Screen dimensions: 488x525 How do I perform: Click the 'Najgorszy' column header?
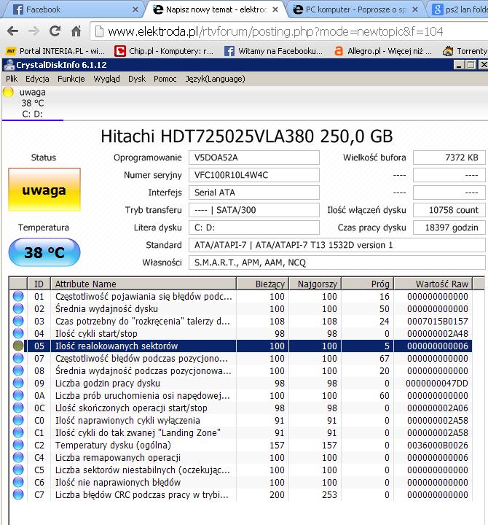(x=315, y=284)
